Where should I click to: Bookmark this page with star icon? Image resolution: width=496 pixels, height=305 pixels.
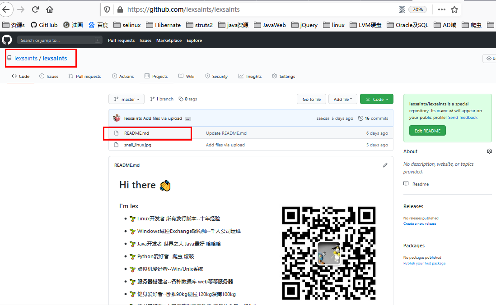coord(454,9)
